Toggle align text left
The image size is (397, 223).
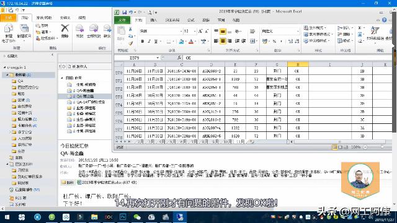[x=216, y=41]
